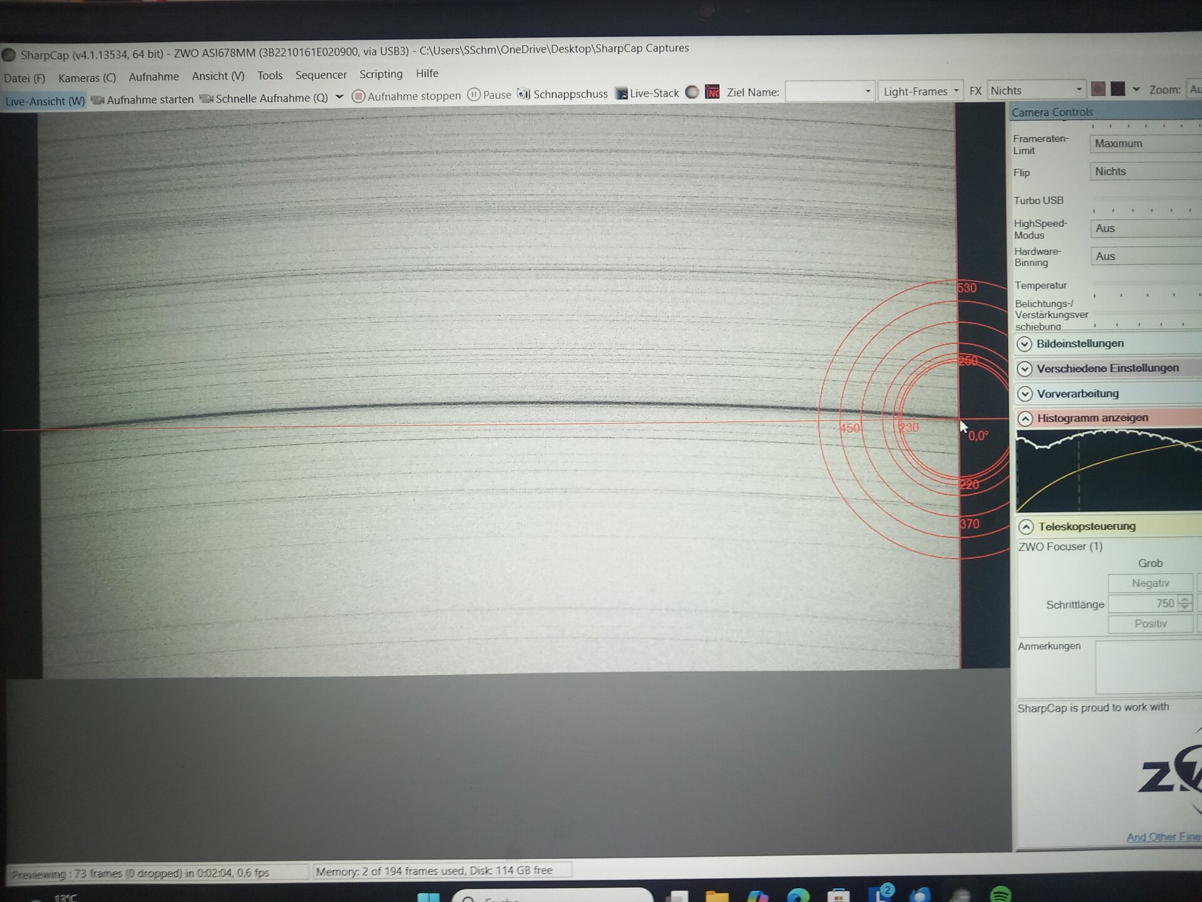Click the dark swatch icon beside FX
The image size is (1202, 902).
pyautogui.click(x=1117, y=89)
